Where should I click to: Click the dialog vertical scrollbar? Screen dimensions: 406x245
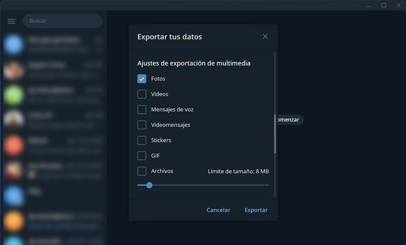point(275,134)
